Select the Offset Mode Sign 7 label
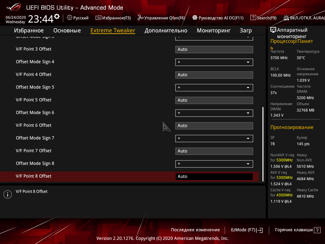 pyautogui.click(x=35, y=138)
